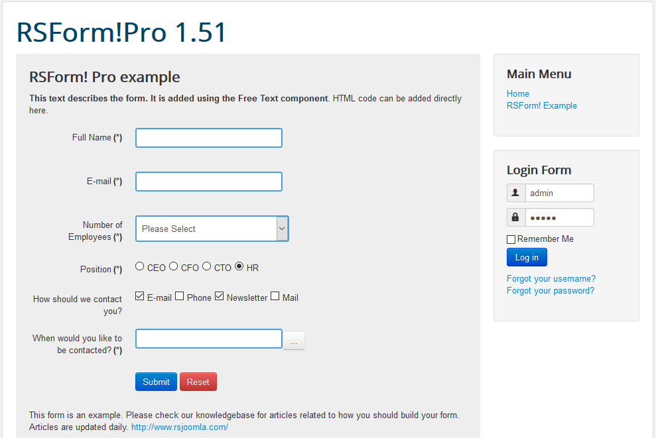Screen dimensions: 656x438
Task: Visit the rsjoomla.com link
Action: 180,427
